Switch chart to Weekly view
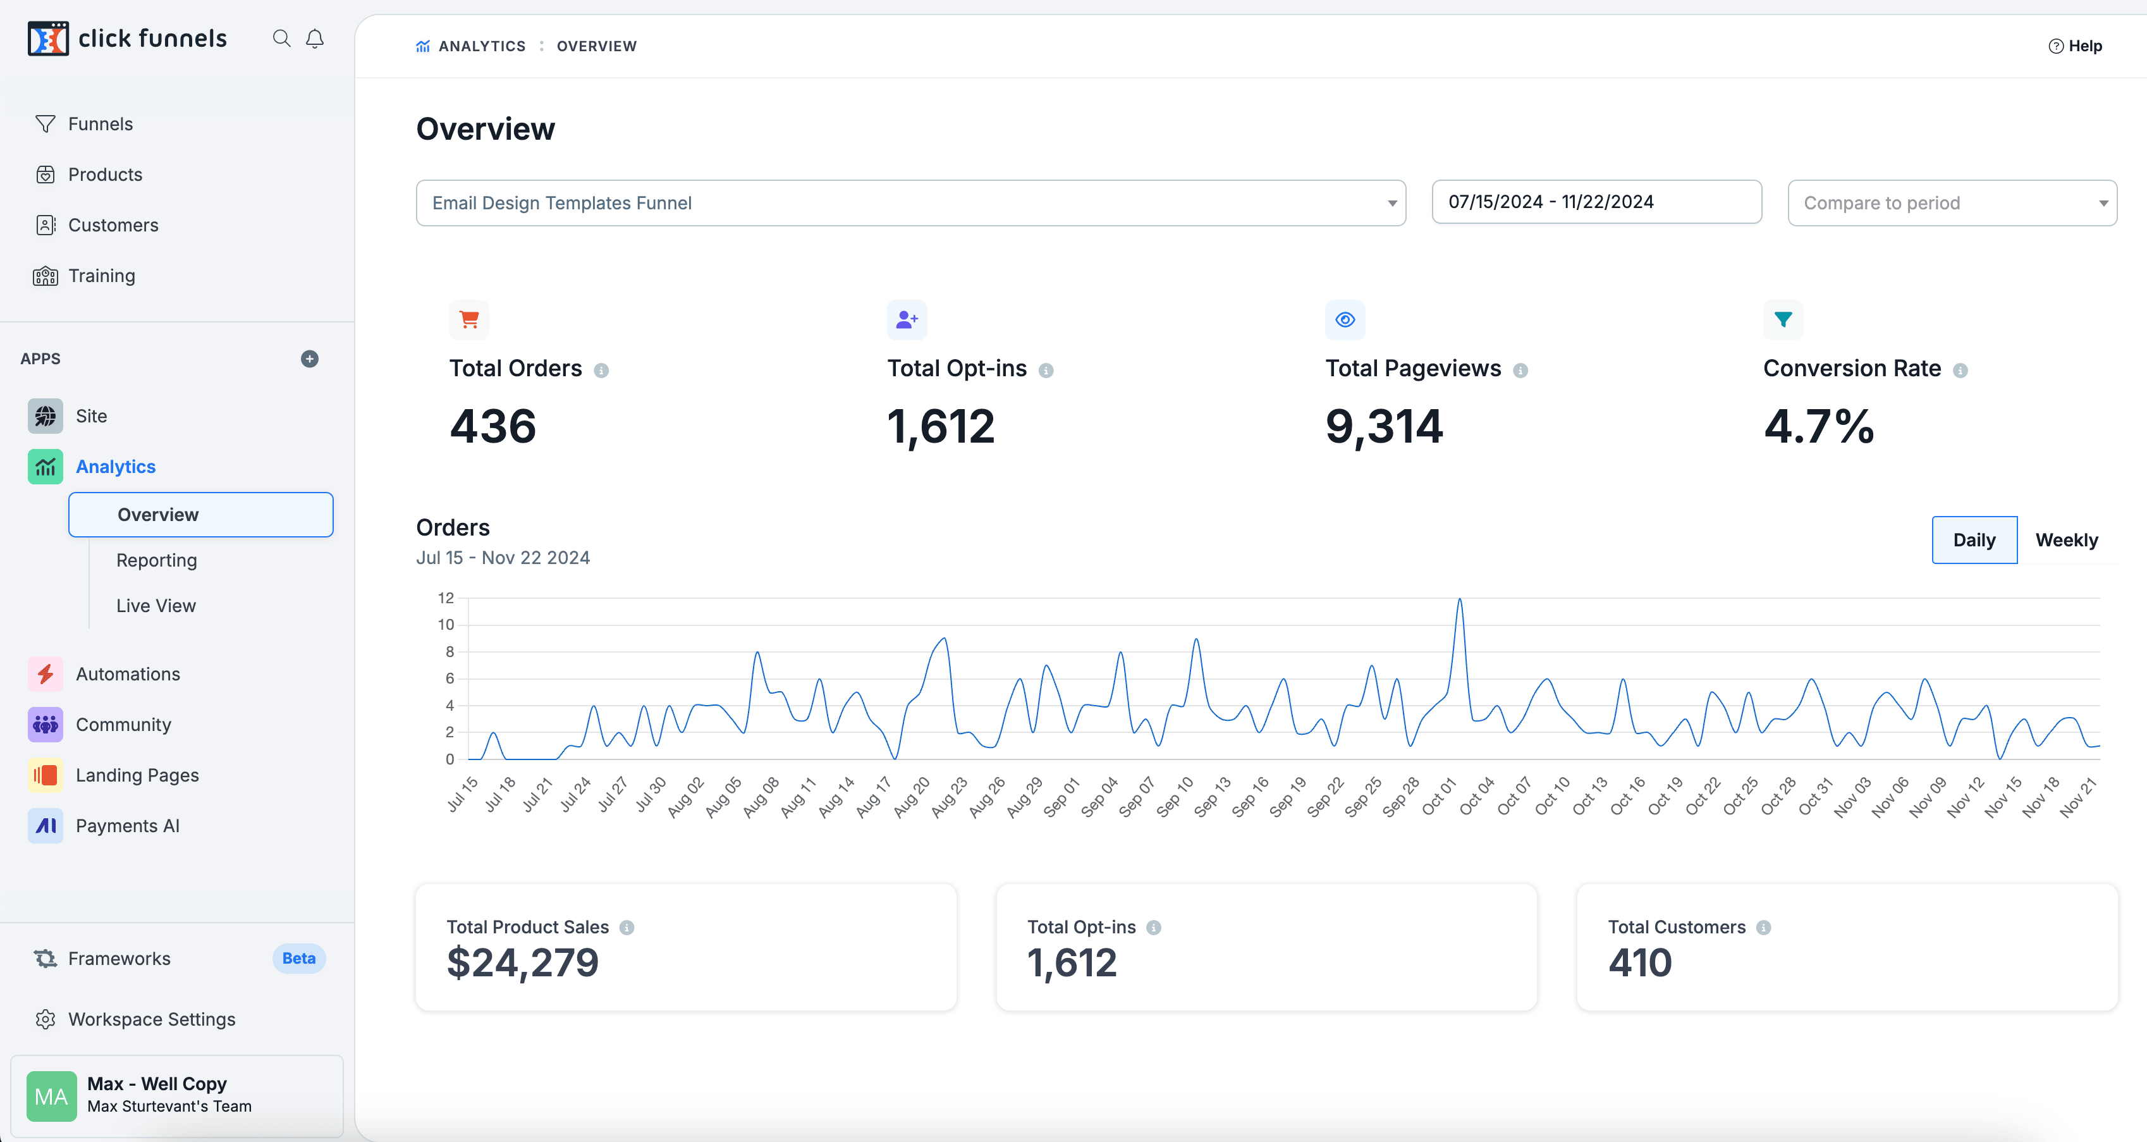 pyautogui.click(x=2066, y=540)
